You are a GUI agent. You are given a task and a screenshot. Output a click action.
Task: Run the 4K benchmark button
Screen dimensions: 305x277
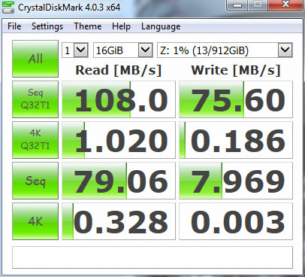coord(35,221)
